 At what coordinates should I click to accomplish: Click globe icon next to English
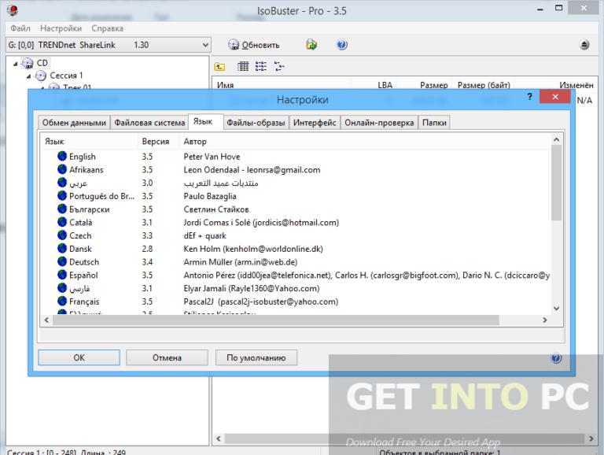[x=62, y=156]
